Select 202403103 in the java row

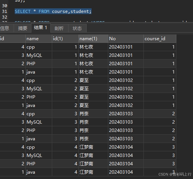(x=126, y=139)
